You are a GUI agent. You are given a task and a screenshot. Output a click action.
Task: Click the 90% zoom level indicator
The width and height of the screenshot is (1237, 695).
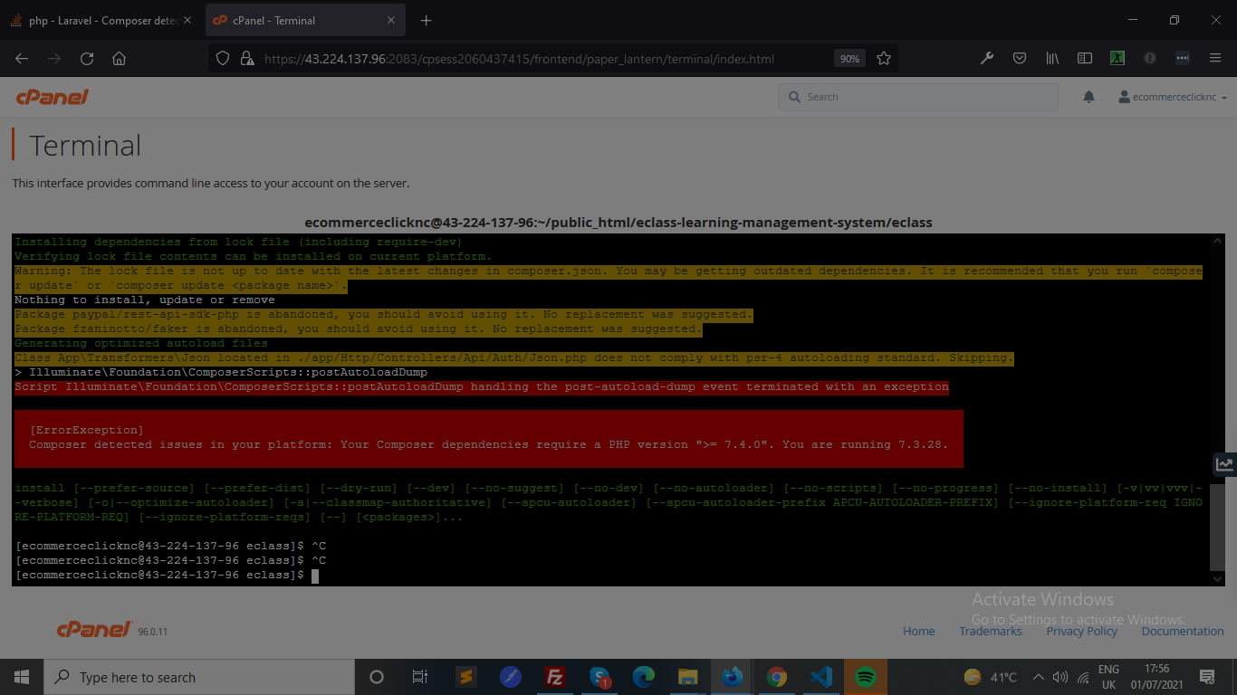(x=849, y=59)
